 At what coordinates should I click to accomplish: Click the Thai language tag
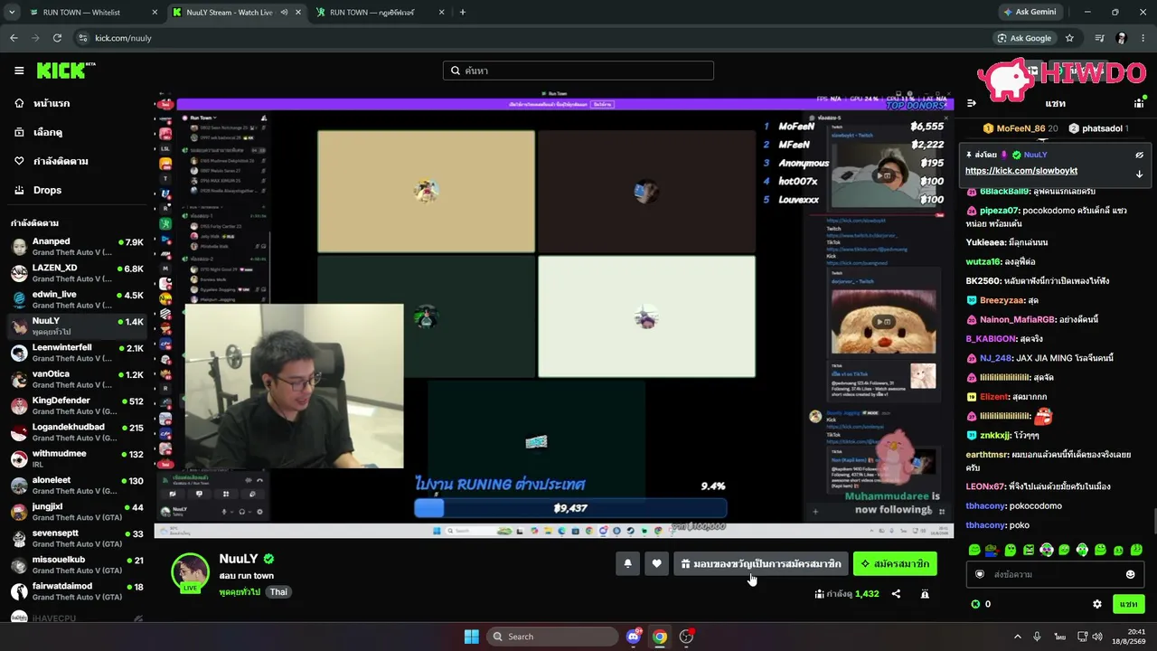pyautogui.click(x=278, y=592)
